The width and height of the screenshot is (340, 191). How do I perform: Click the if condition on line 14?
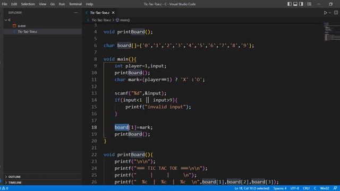[x=146, y=100]
